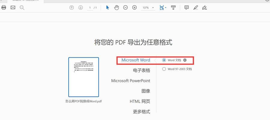Choose 更多格式 export option
The image size is (270, 120).
point(141,112)
